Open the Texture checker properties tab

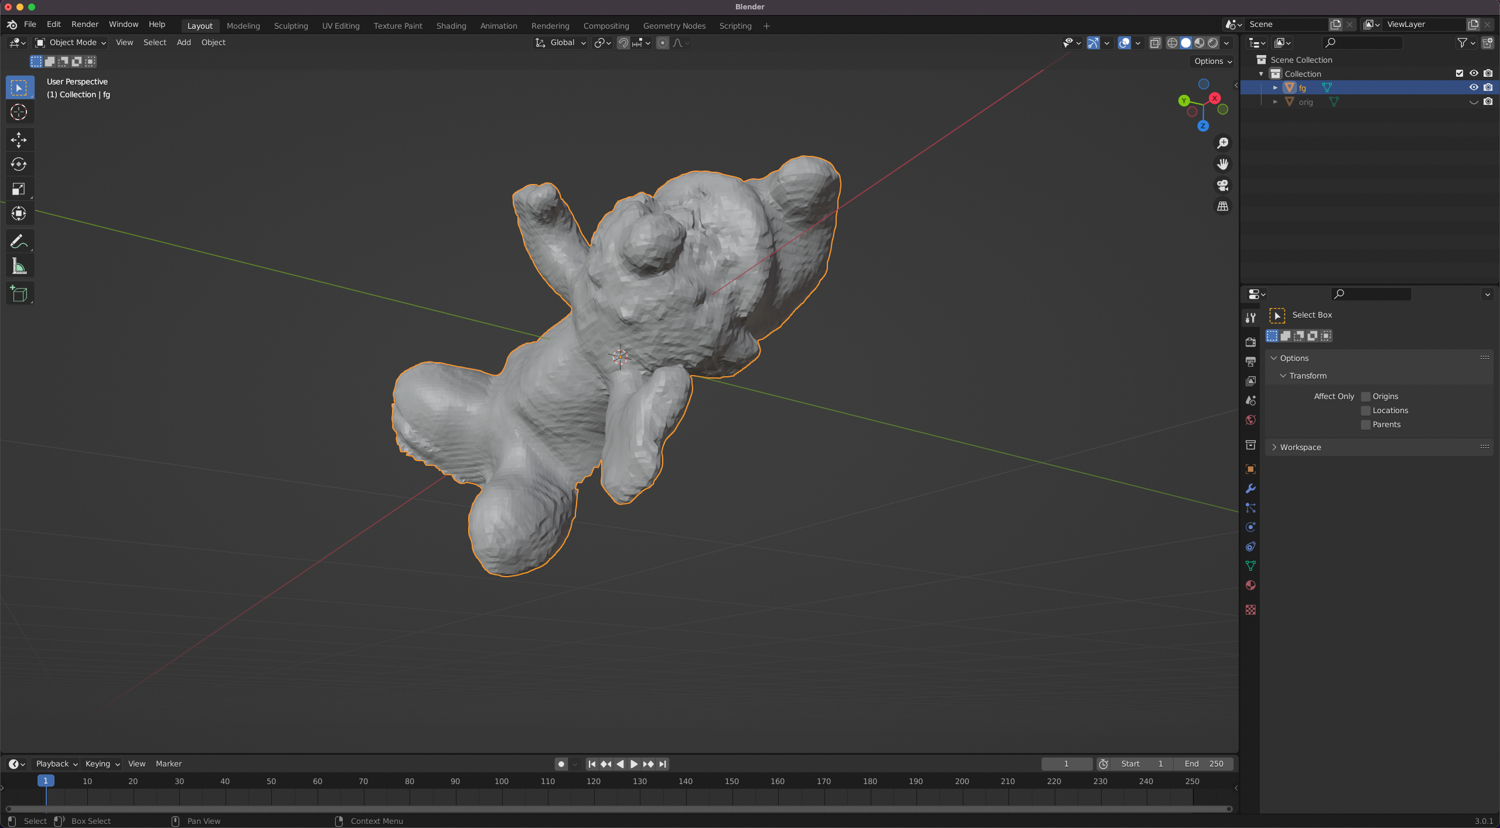tap(1250, 610)
